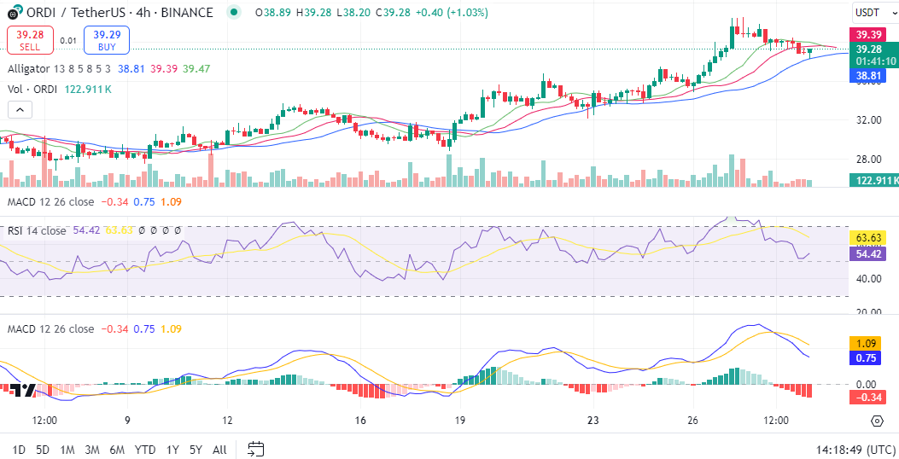The image size is (899, 459).
Task: Open the chart settings hexagon icon
Action: click(877, 421)
